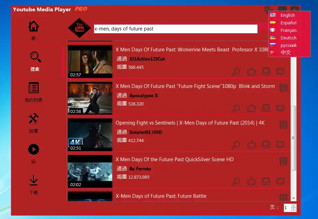Screen dimensions: 318x219
Task: Select English from the language menu
Action: [x=289, y=15]
